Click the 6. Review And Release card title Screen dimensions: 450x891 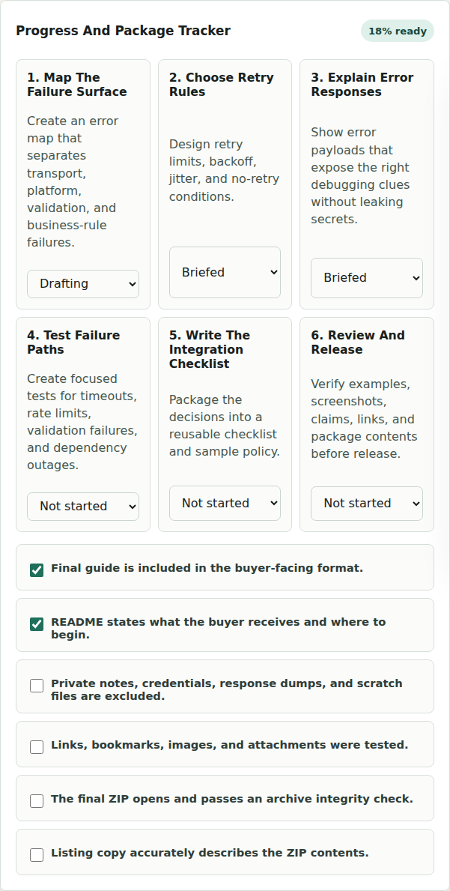pos(358,342)
